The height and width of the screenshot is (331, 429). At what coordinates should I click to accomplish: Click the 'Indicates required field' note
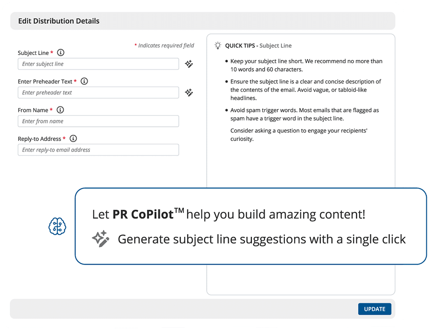tap(164, 46)
